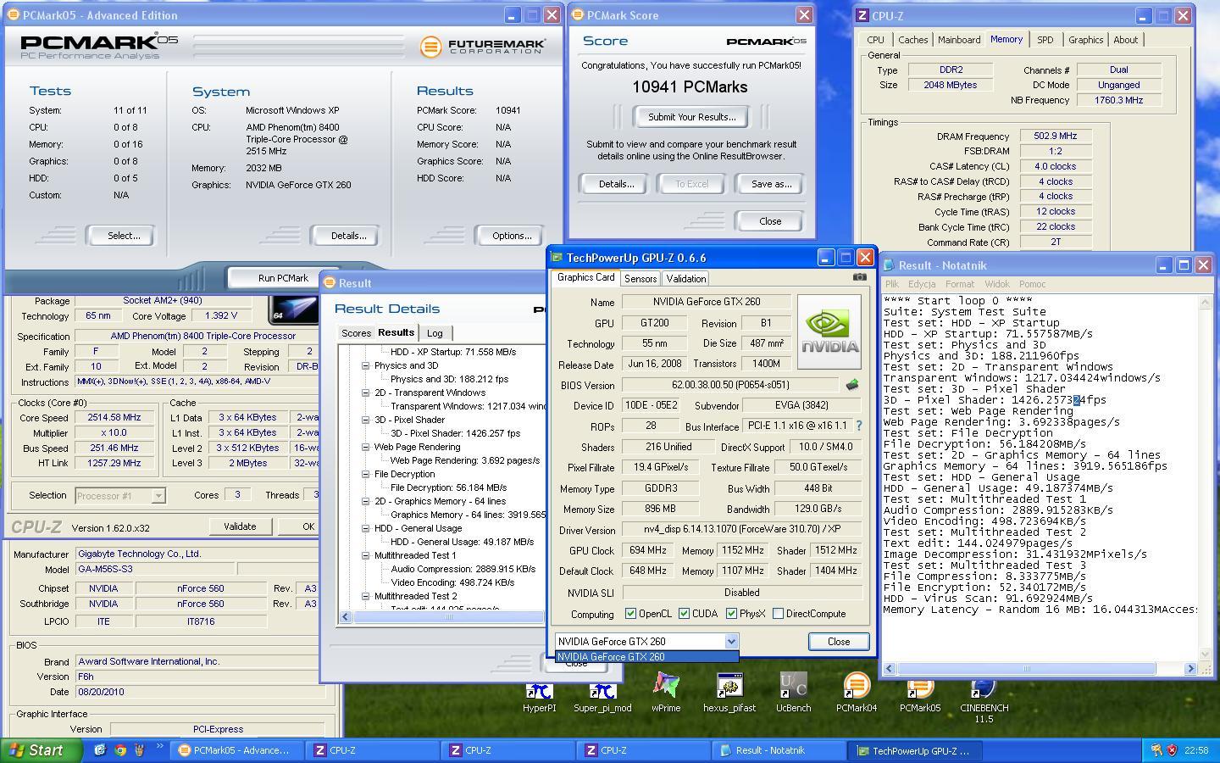The image size is (1220, 763).
Task: Click the taskbar clock showing 22:58
Action: coord(1196,750)
